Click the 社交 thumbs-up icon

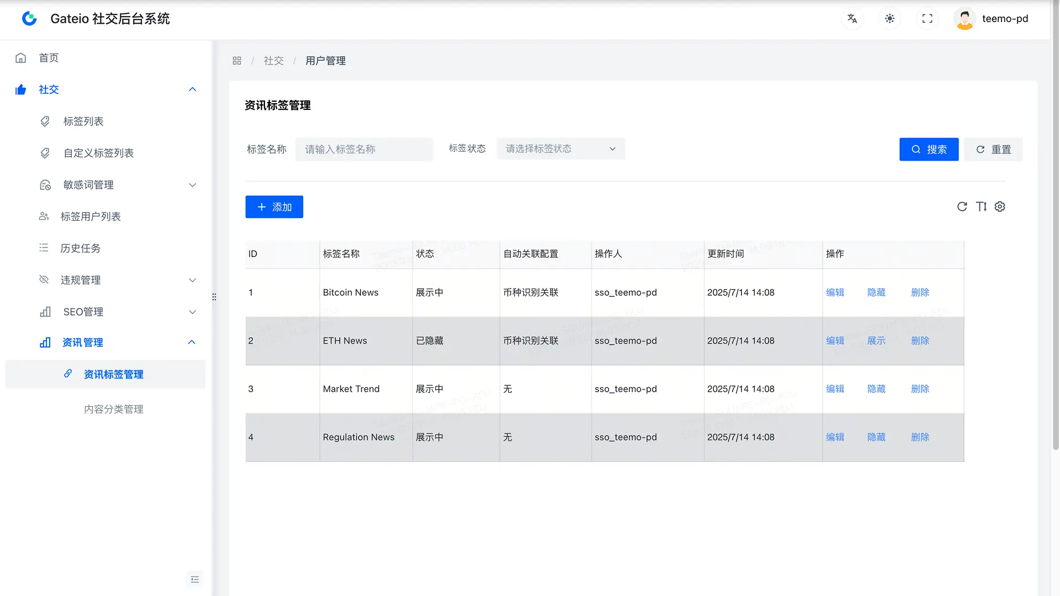[x=21, y=89]
